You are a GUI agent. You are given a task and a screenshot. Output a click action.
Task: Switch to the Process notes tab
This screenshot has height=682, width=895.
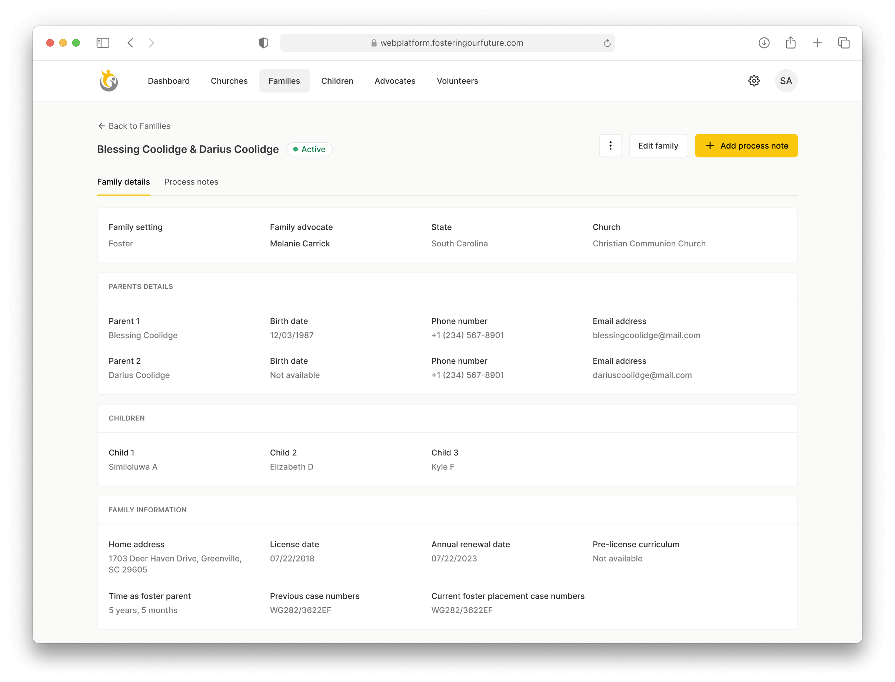pos(191,182)
